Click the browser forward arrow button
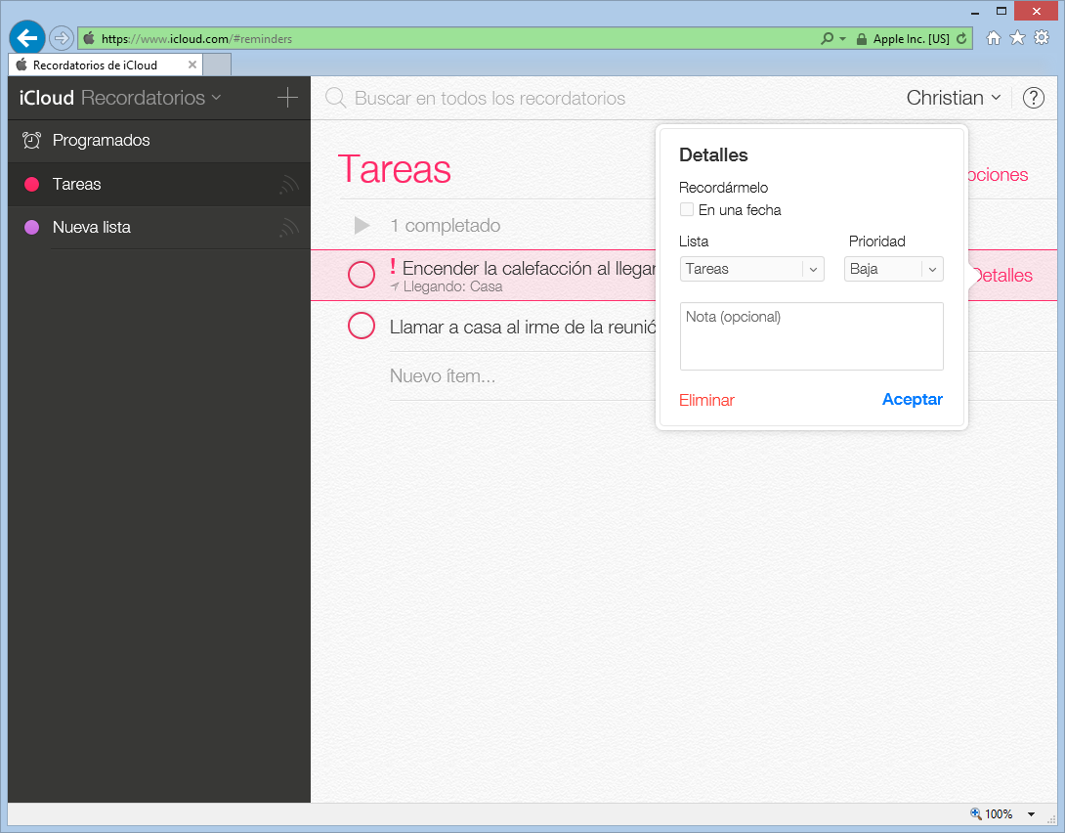1065x833 pixels. click(62, 38)
